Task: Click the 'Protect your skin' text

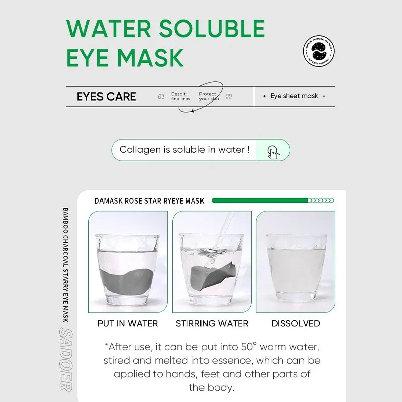Action: pyautogui.click(x=209, y=96)
